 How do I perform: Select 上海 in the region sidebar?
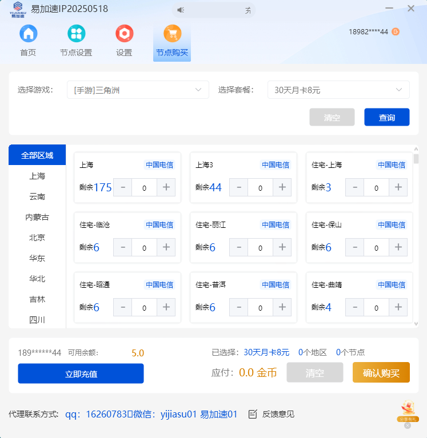(x=37, y=176)
